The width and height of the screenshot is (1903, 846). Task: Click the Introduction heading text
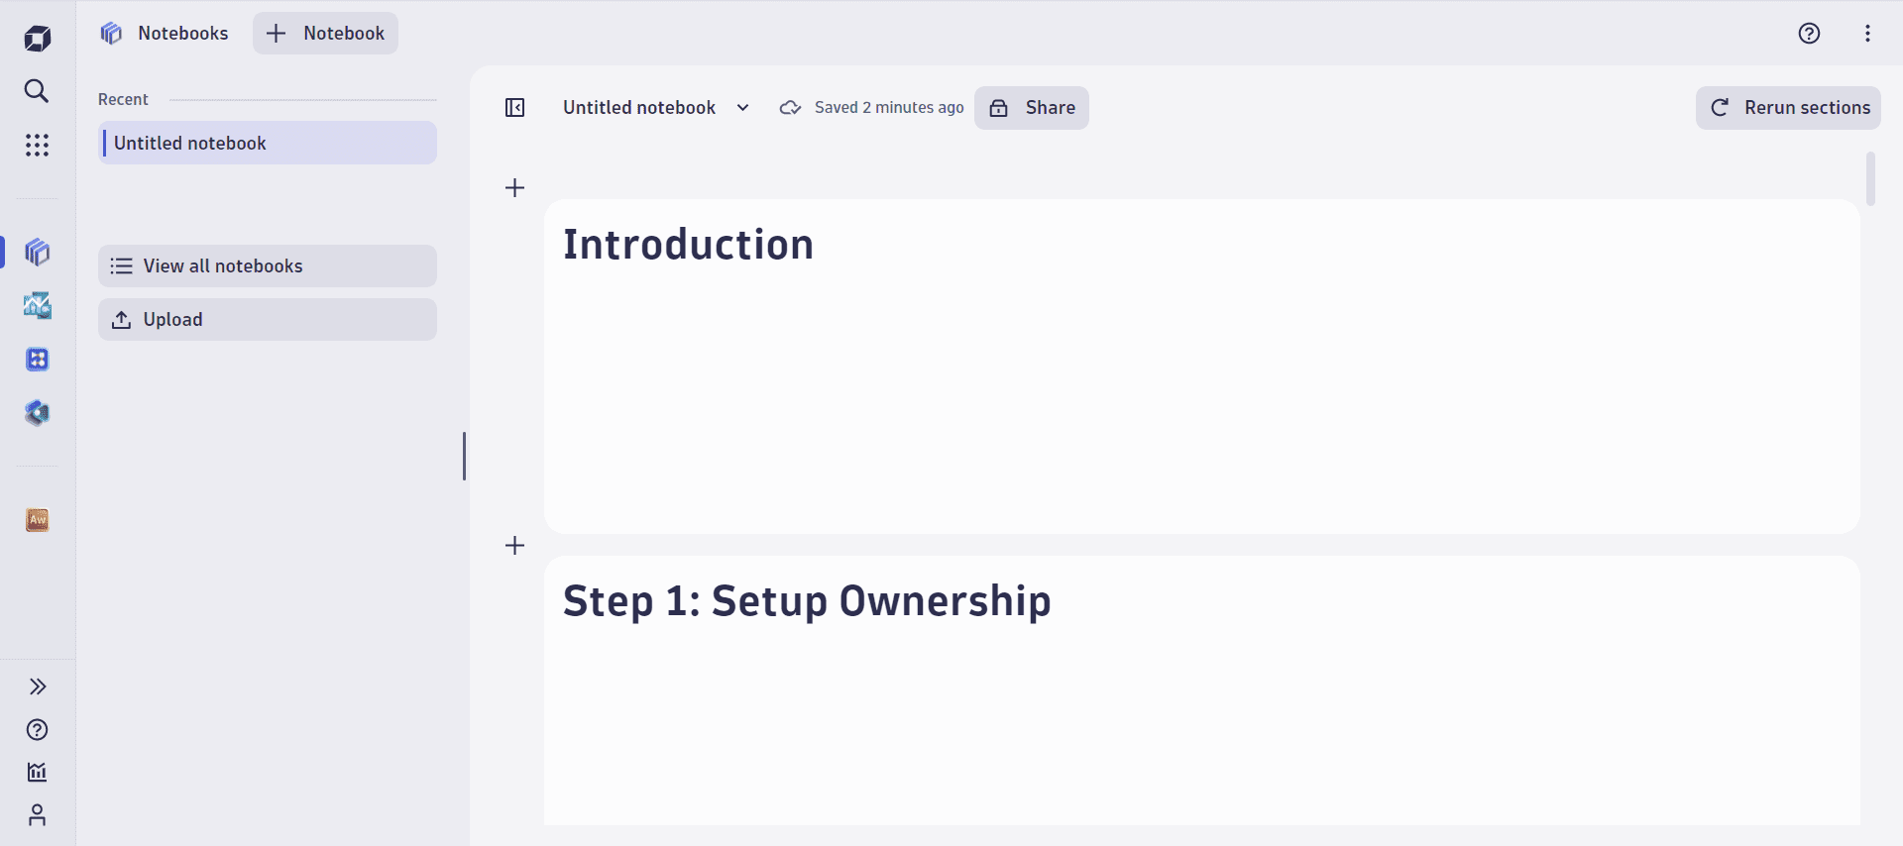click(688, 245)
